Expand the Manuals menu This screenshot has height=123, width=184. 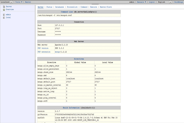pos(141,2)
